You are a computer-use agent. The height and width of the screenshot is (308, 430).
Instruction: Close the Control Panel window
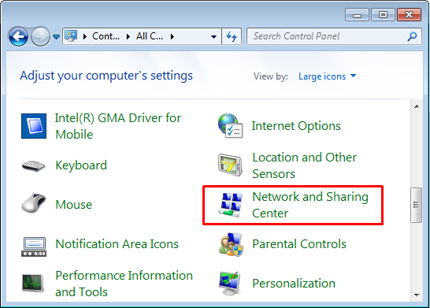point(410,14)
